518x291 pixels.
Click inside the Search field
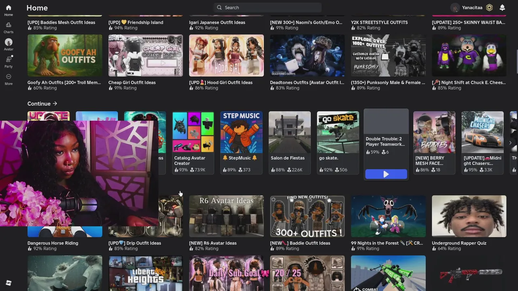pos(267,7)
